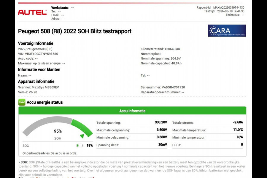Click the SOC battery level icon

80,145
